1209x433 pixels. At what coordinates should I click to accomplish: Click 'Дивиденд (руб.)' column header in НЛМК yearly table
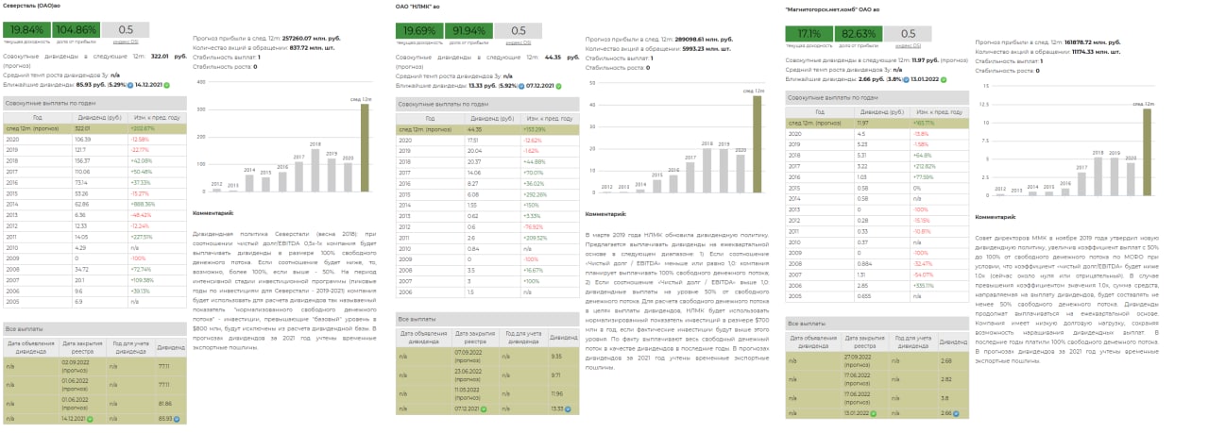(493, 119)
